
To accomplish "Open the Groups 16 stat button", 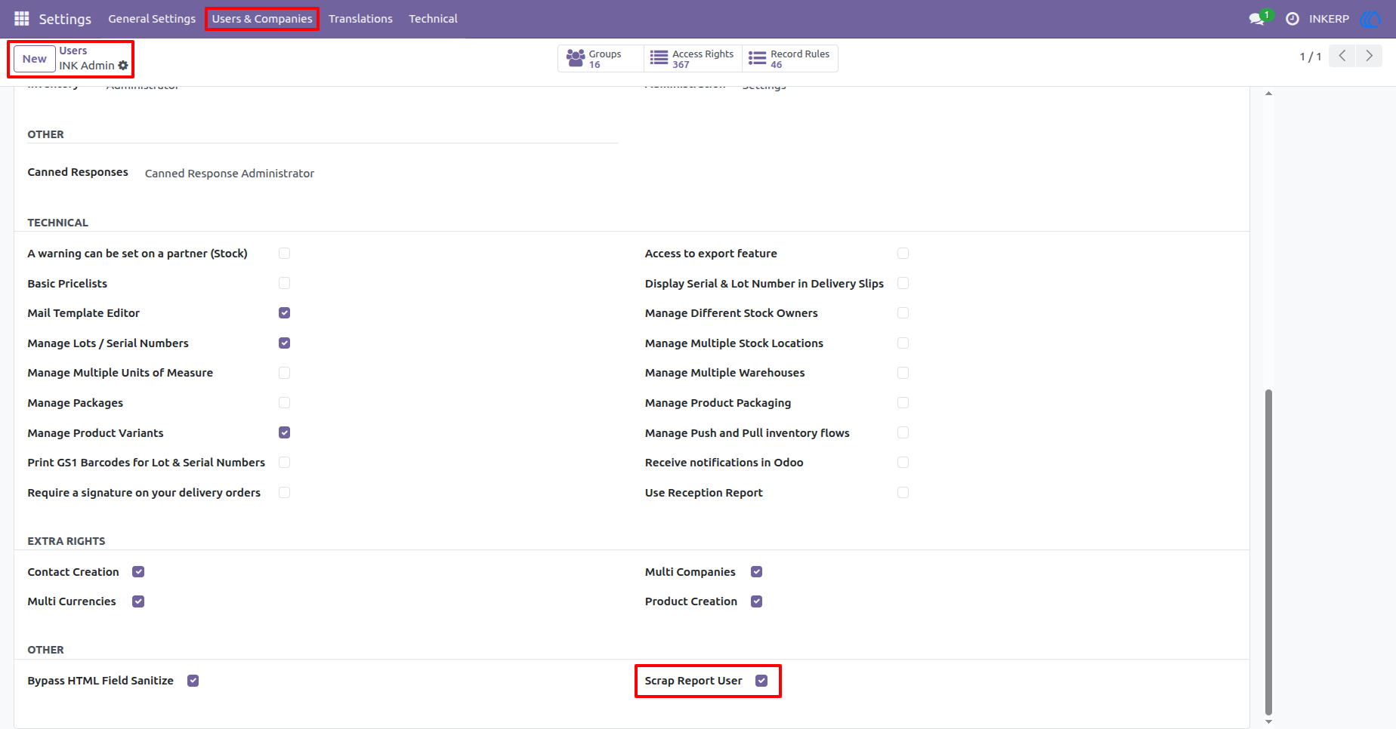I will point(601,59).
